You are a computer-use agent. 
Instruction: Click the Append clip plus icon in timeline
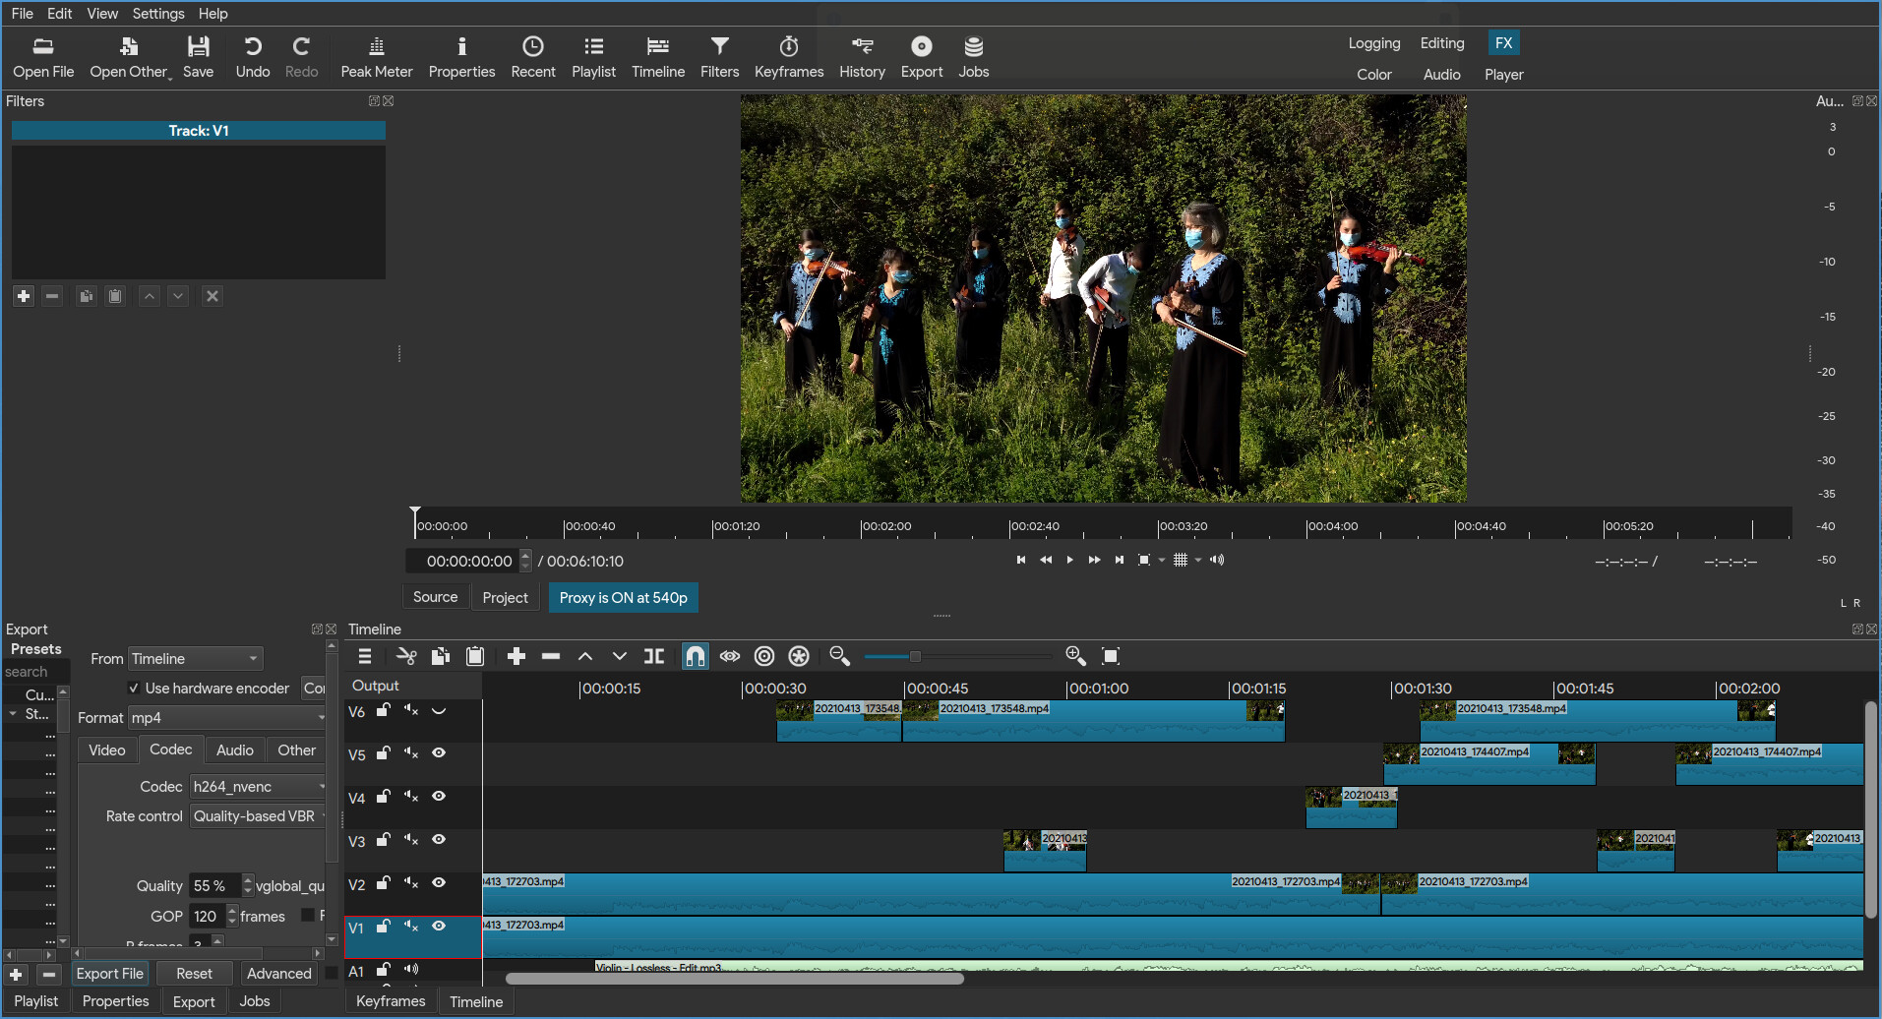516,656
